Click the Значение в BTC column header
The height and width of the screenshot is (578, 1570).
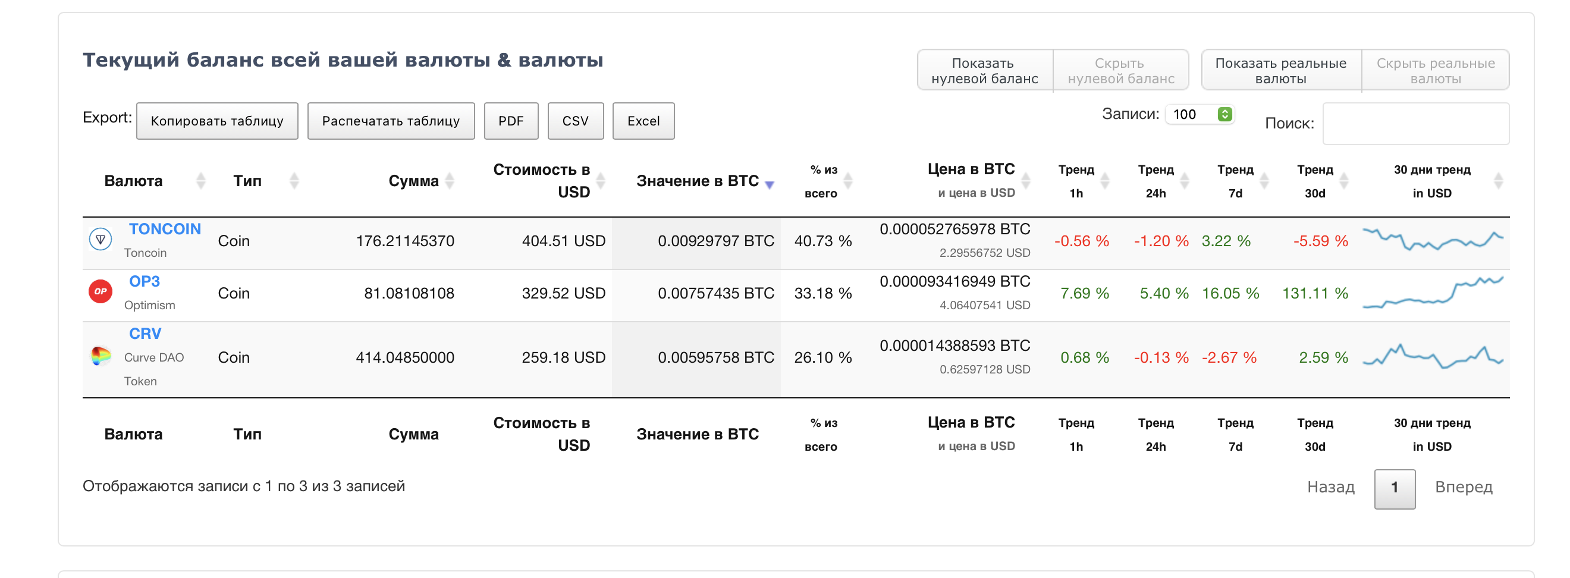697,180
